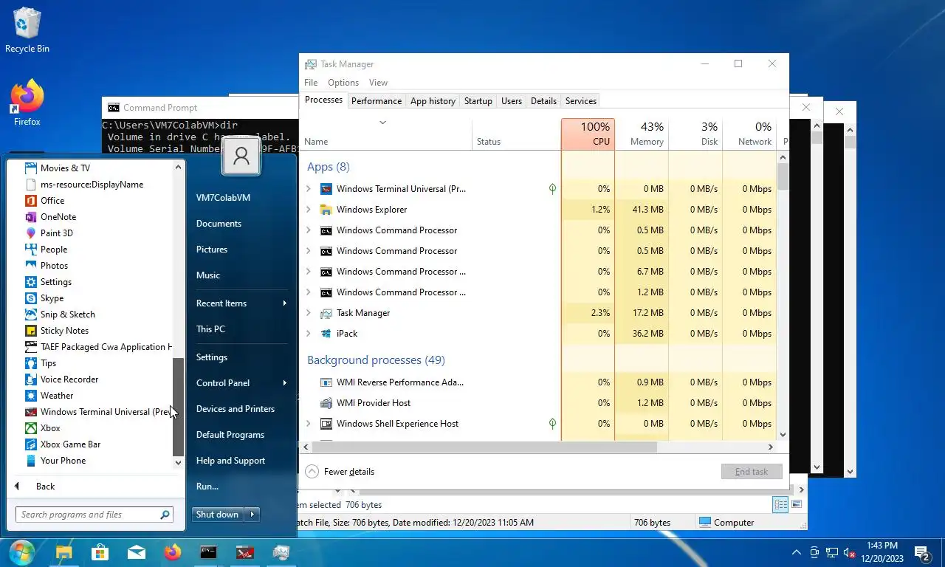Switch to the Performance tab
The height and width of the screenshot is (567, 945).
click(x=377, y=101)
